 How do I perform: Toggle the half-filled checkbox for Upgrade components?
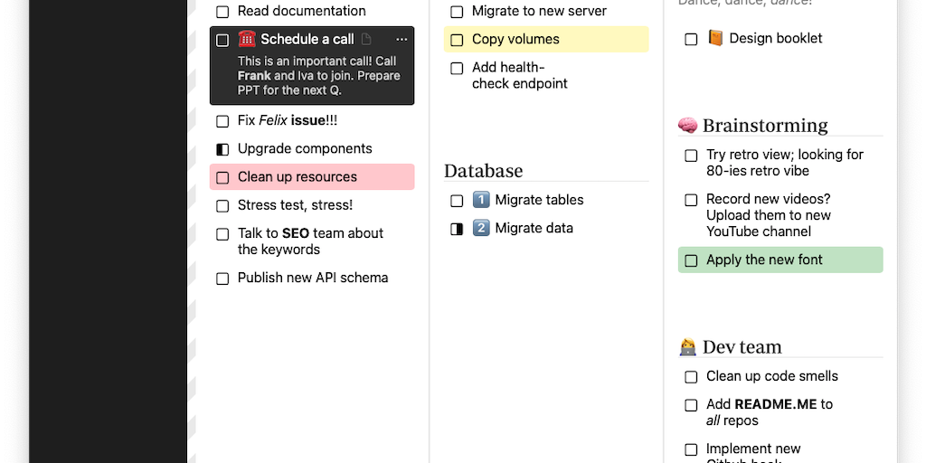[x=222, y=149]
